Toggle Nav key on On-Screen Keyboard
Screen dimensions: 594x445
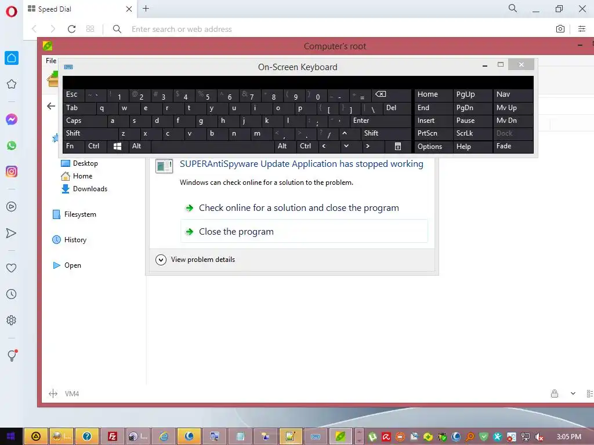[513, 94]
